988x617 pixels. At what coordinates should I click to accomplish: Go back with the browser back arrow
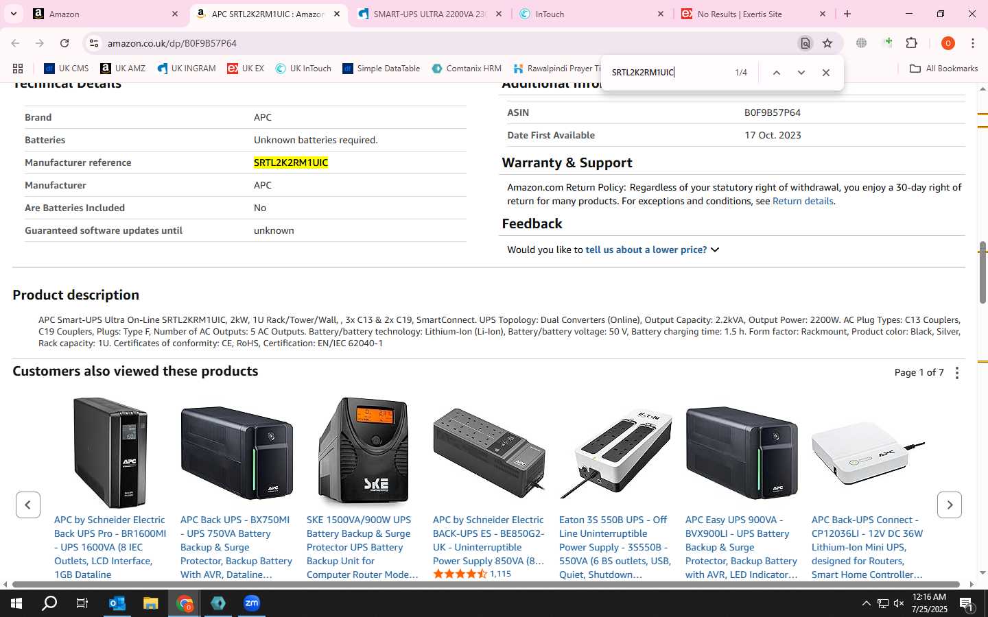(15, 43)
